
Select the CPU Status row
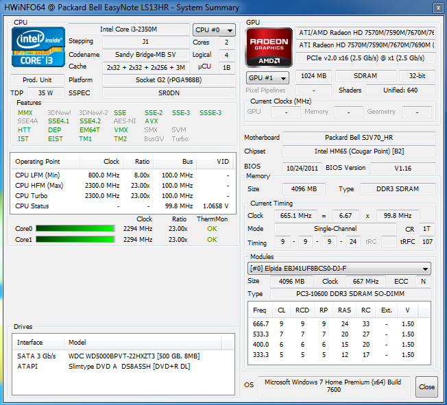[123, 206]
